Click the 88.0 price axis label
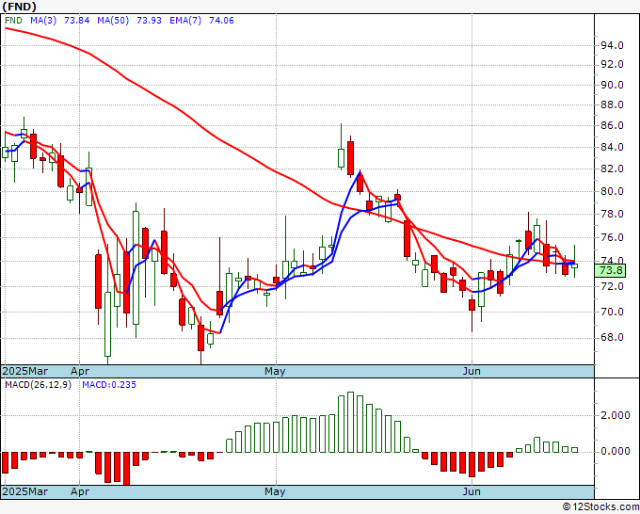640x514 pixels. coord(612,104)
